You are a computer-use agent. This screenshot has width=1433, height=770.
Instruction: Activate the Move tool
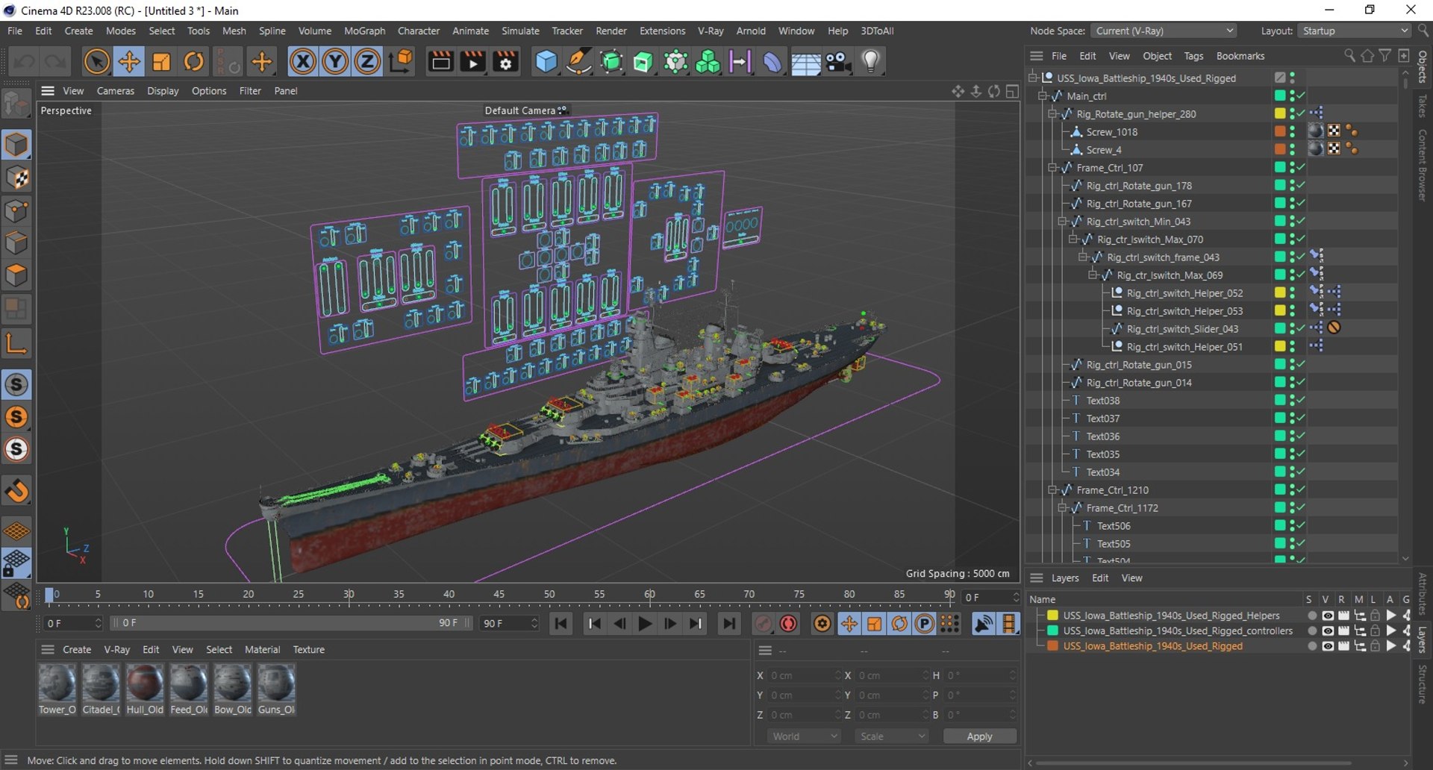pos(129,61)
